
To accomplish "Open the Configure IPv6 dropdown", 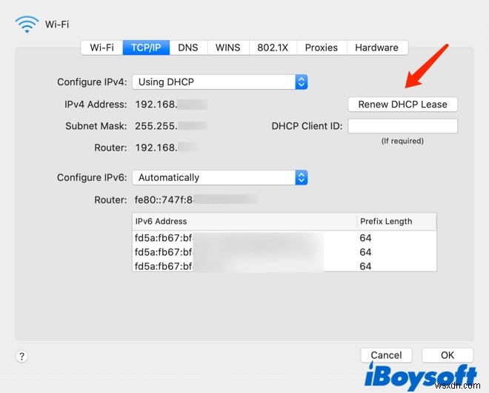I will pyautogui.click(x=220, y=177).
